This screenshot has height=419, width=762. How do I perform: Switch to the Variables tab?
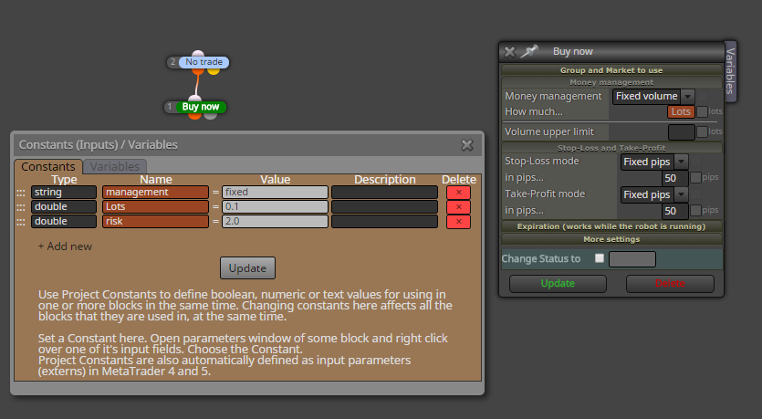click(115, 167)
